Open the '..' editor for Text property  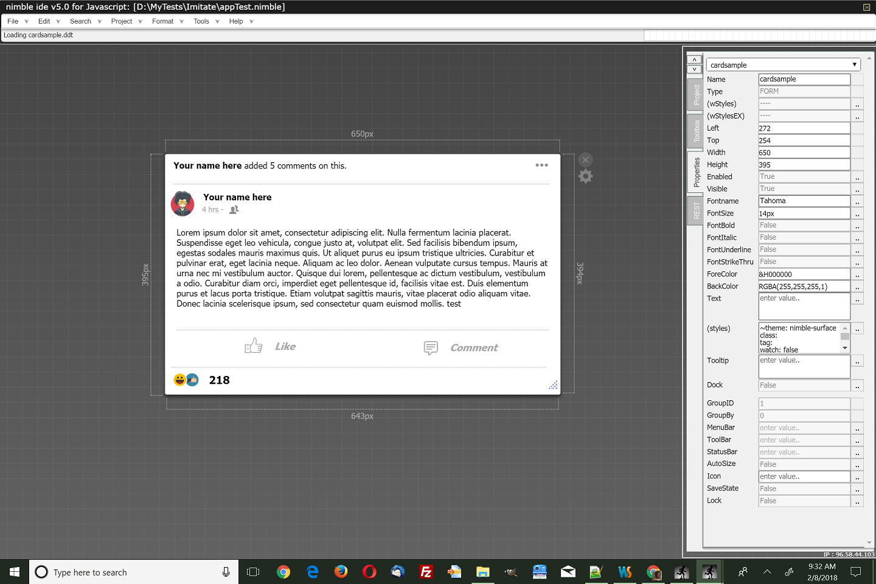coord(857,299)
